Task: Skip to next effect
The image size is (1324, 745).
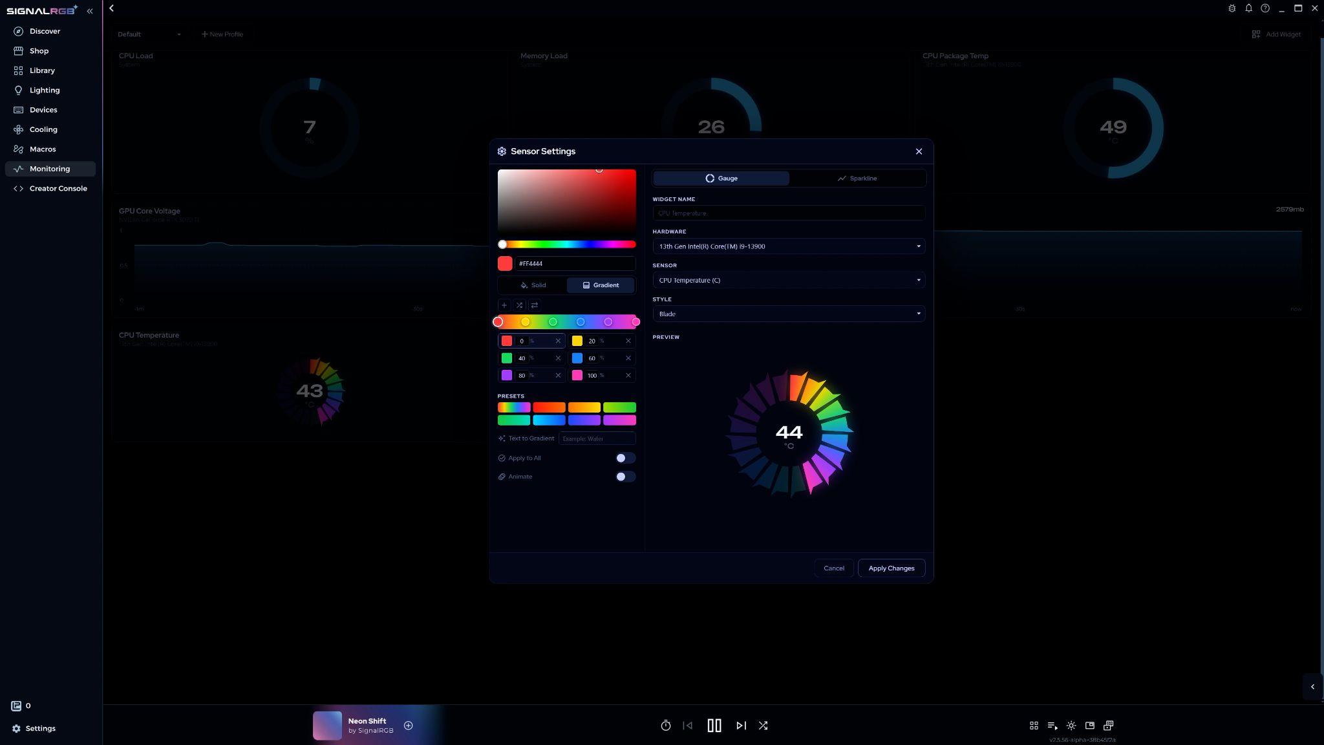Action: [741, 726]
